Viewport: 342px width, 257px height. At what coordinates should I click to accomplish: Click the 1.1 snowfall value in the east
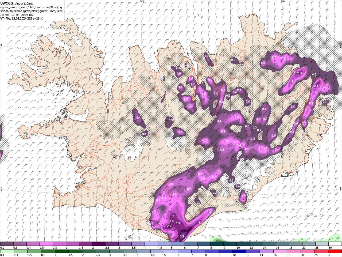pos(308,110)
